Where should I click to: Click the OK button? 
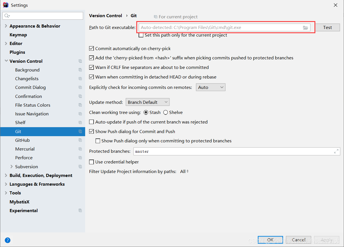270,240
